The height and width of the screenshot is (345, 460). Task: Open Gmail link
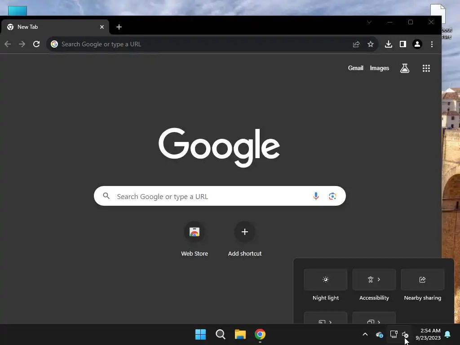point(356,68)
